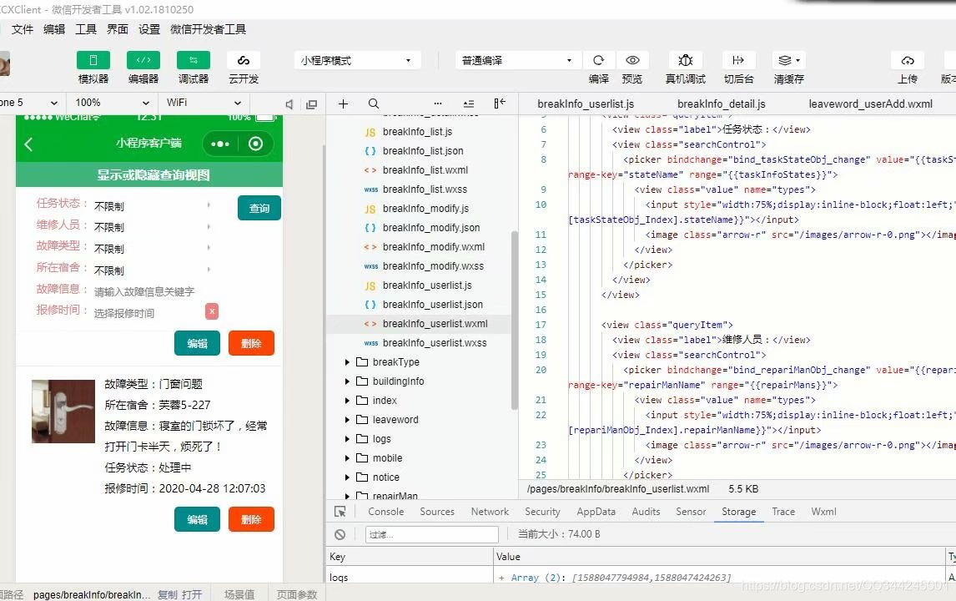Click the file tree search icon
956x601 pixels.
374,104
